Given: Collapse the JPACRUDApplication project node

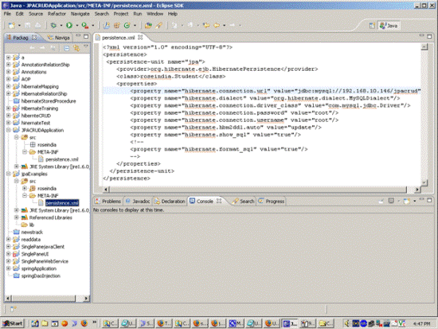Looking at the screenshot, I should 9,130.
